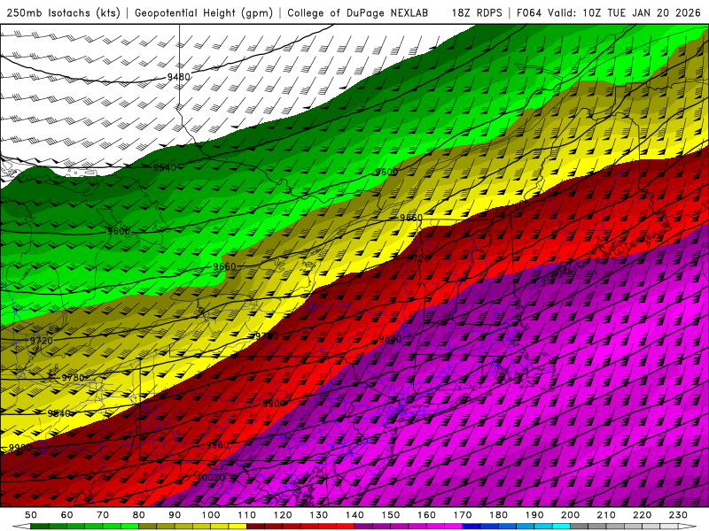Click the 100 knots legend number

click(211, 515)
